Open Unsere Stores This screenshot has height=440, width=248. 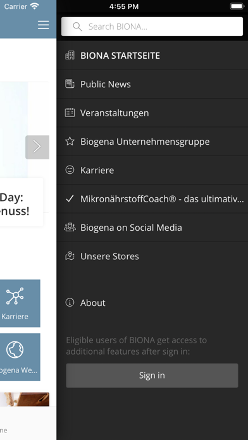[x=152, y=256]
